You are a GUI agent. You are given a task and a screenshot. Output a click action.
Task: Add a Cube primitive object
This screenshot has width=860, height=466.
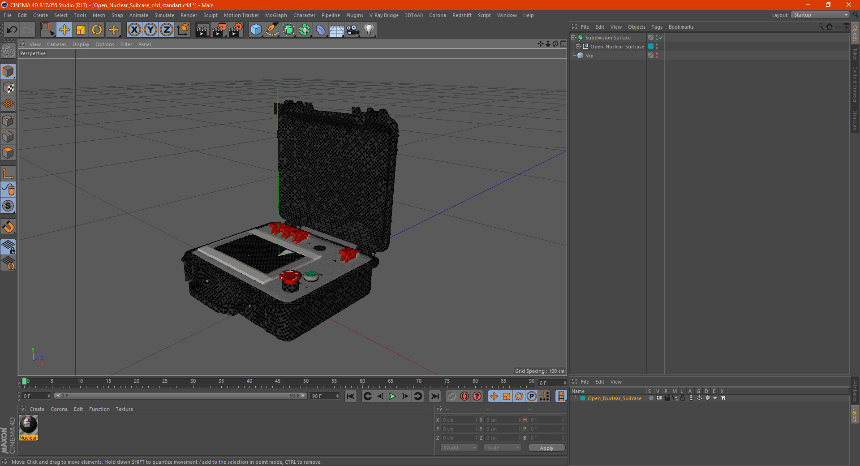tap(256, 30)
